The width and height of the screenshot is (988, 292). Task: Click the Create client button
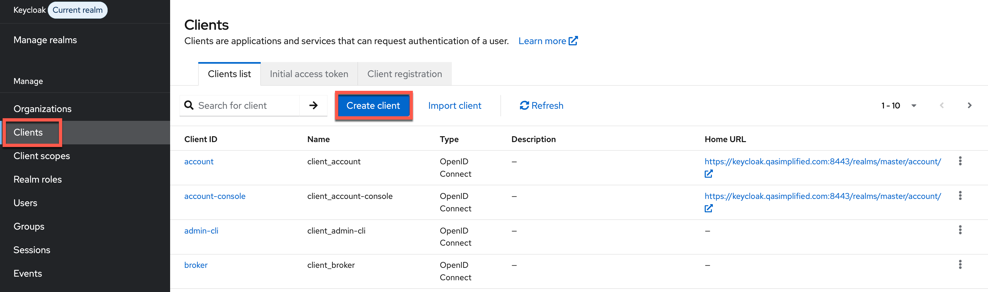[x=373, y=105]
